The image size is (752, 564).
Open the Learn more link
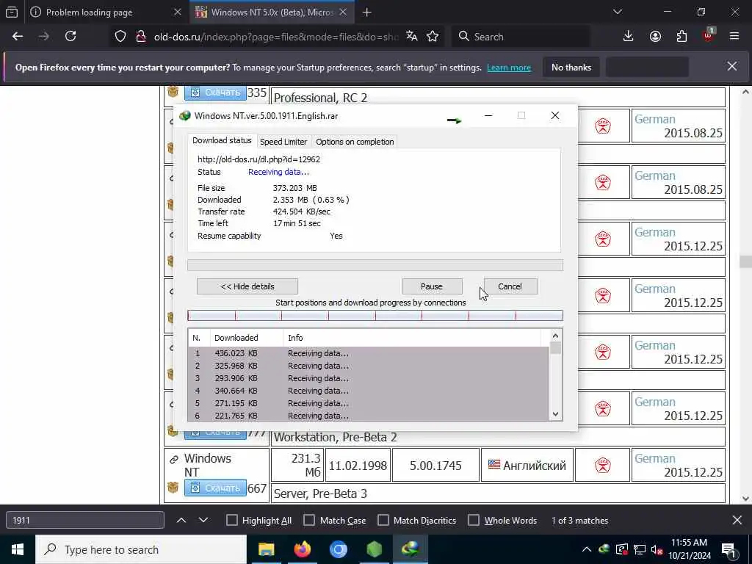click(509, 68)
